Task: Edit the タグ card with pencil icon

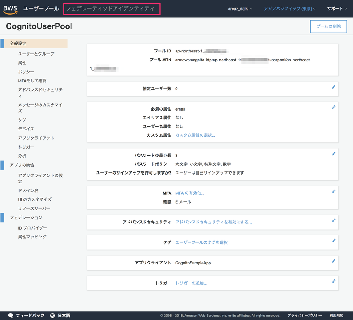Action: pos(334,241)
